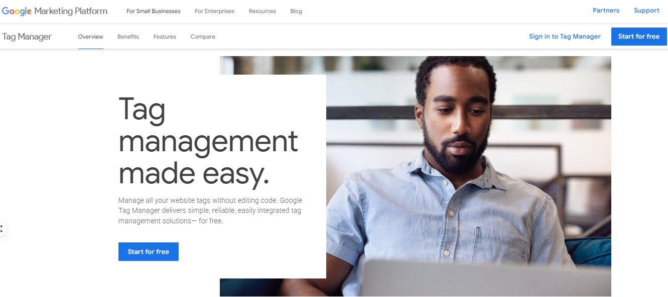Open the Partners link
Screen dimensions: 668x297
coord(606,11)
